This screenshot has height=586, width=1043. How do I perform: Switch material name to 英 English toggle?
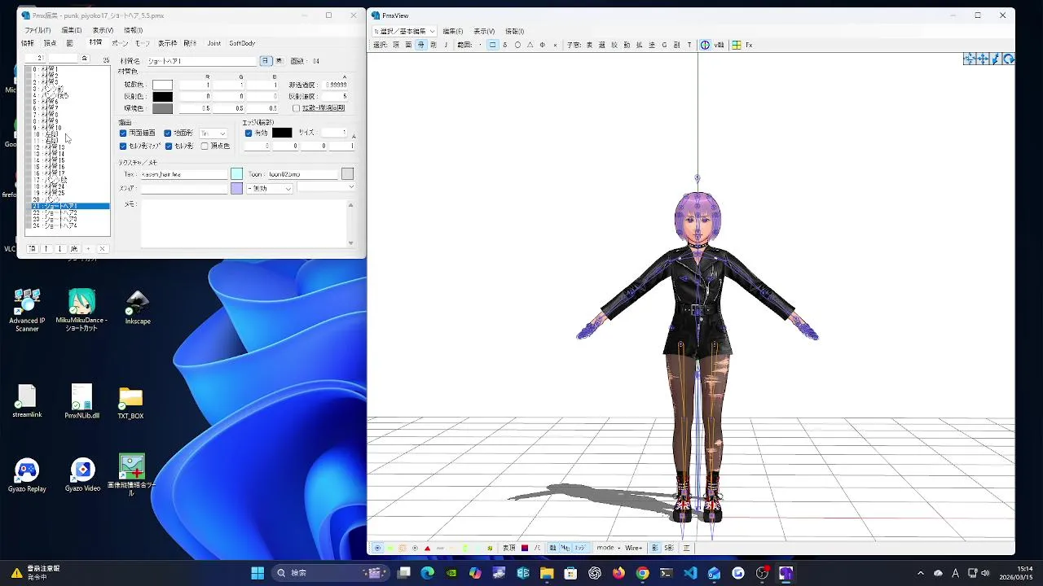coord(279,61)
